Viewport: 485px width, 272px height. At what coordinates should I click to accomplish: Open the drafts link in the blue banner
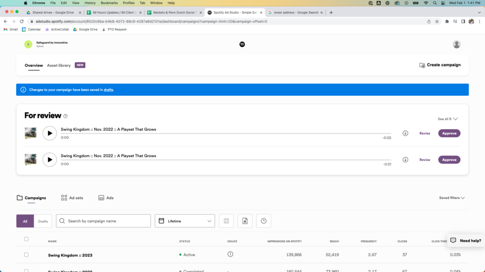coord(108,90)
